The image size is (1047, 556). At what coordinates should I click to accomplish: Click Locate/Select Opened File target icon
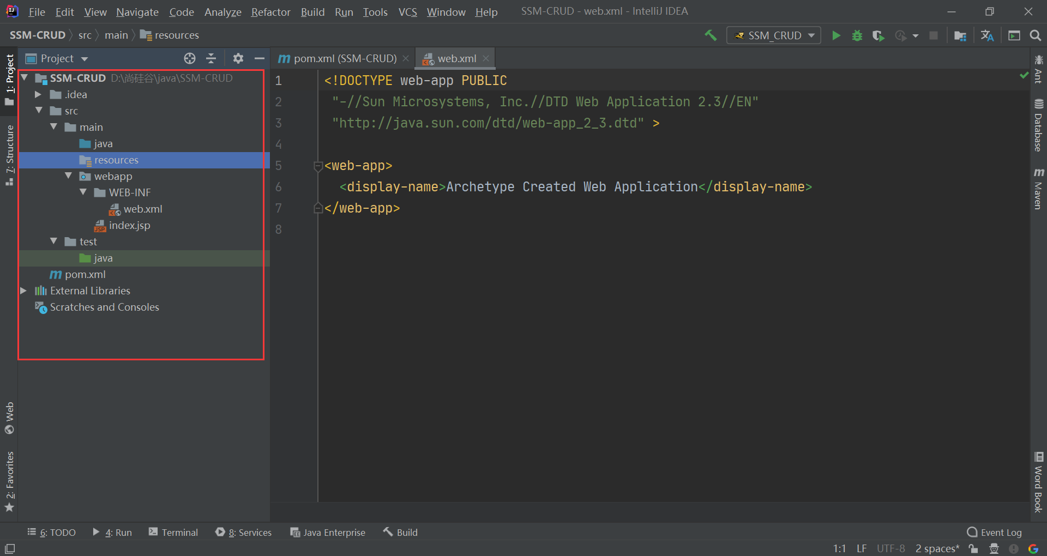tap(190, 58)
